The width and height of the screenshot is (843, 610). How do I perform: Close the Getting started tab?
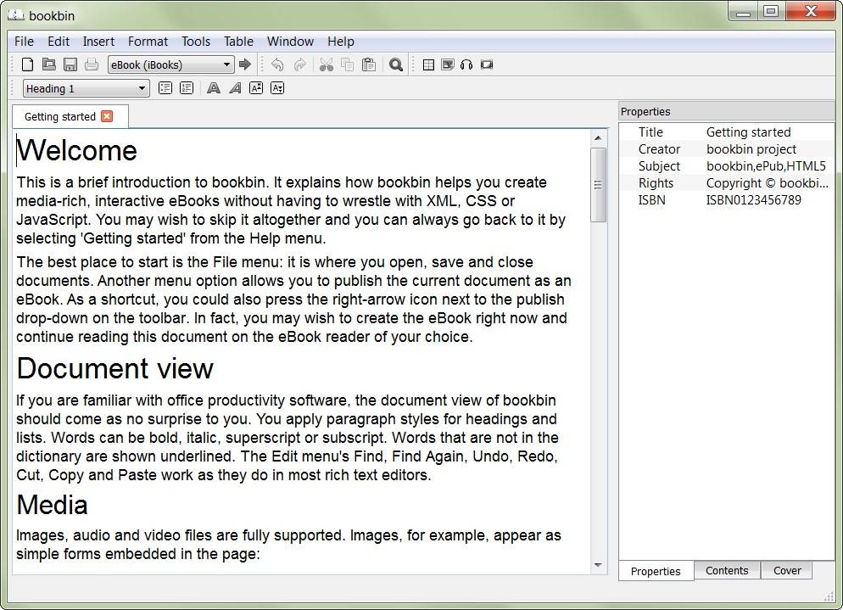pos(108,116)
